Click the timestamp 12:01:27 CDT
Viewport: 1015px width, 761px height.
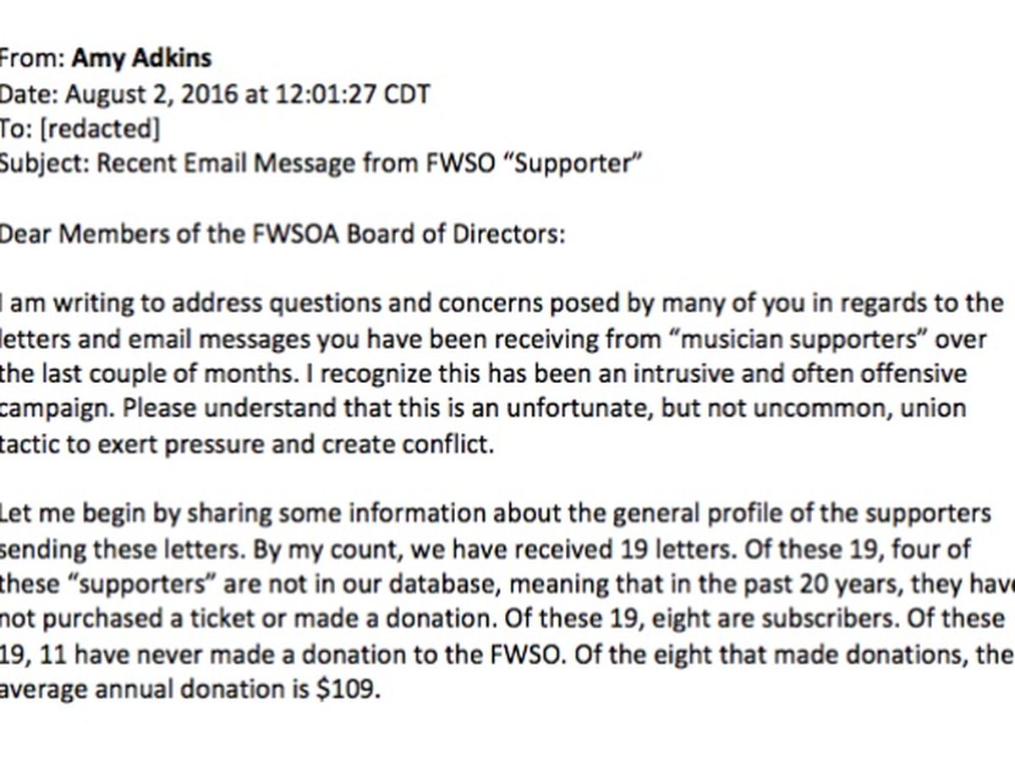tap(352, 93)
